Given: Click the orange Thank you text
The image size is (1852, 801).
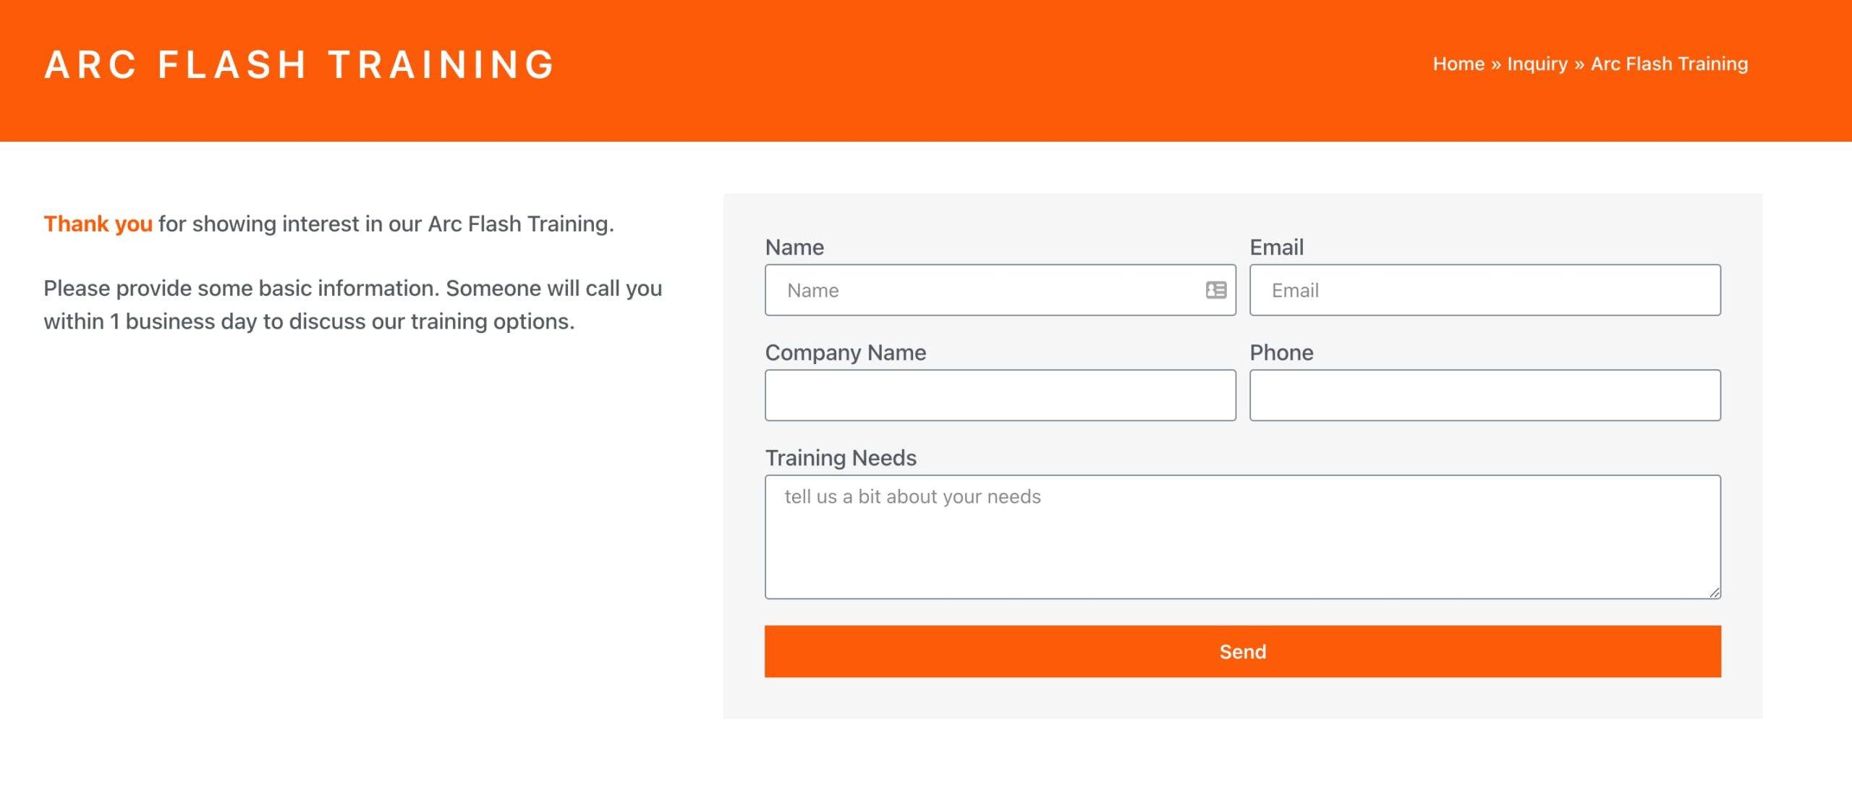Looking at the screenshot, I should coord(98,224).
